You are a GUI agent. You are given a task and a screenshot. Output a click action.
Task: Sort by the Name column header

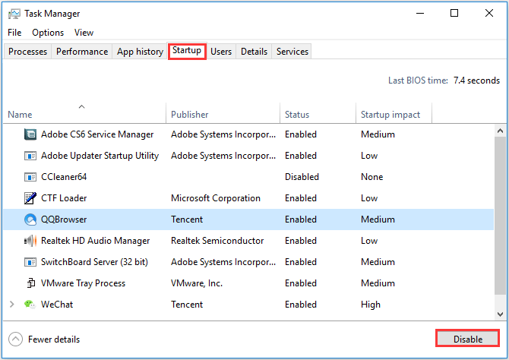tap(84, 114)
